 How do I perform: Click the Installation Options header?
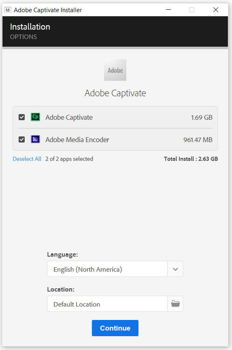pos(30,31)
